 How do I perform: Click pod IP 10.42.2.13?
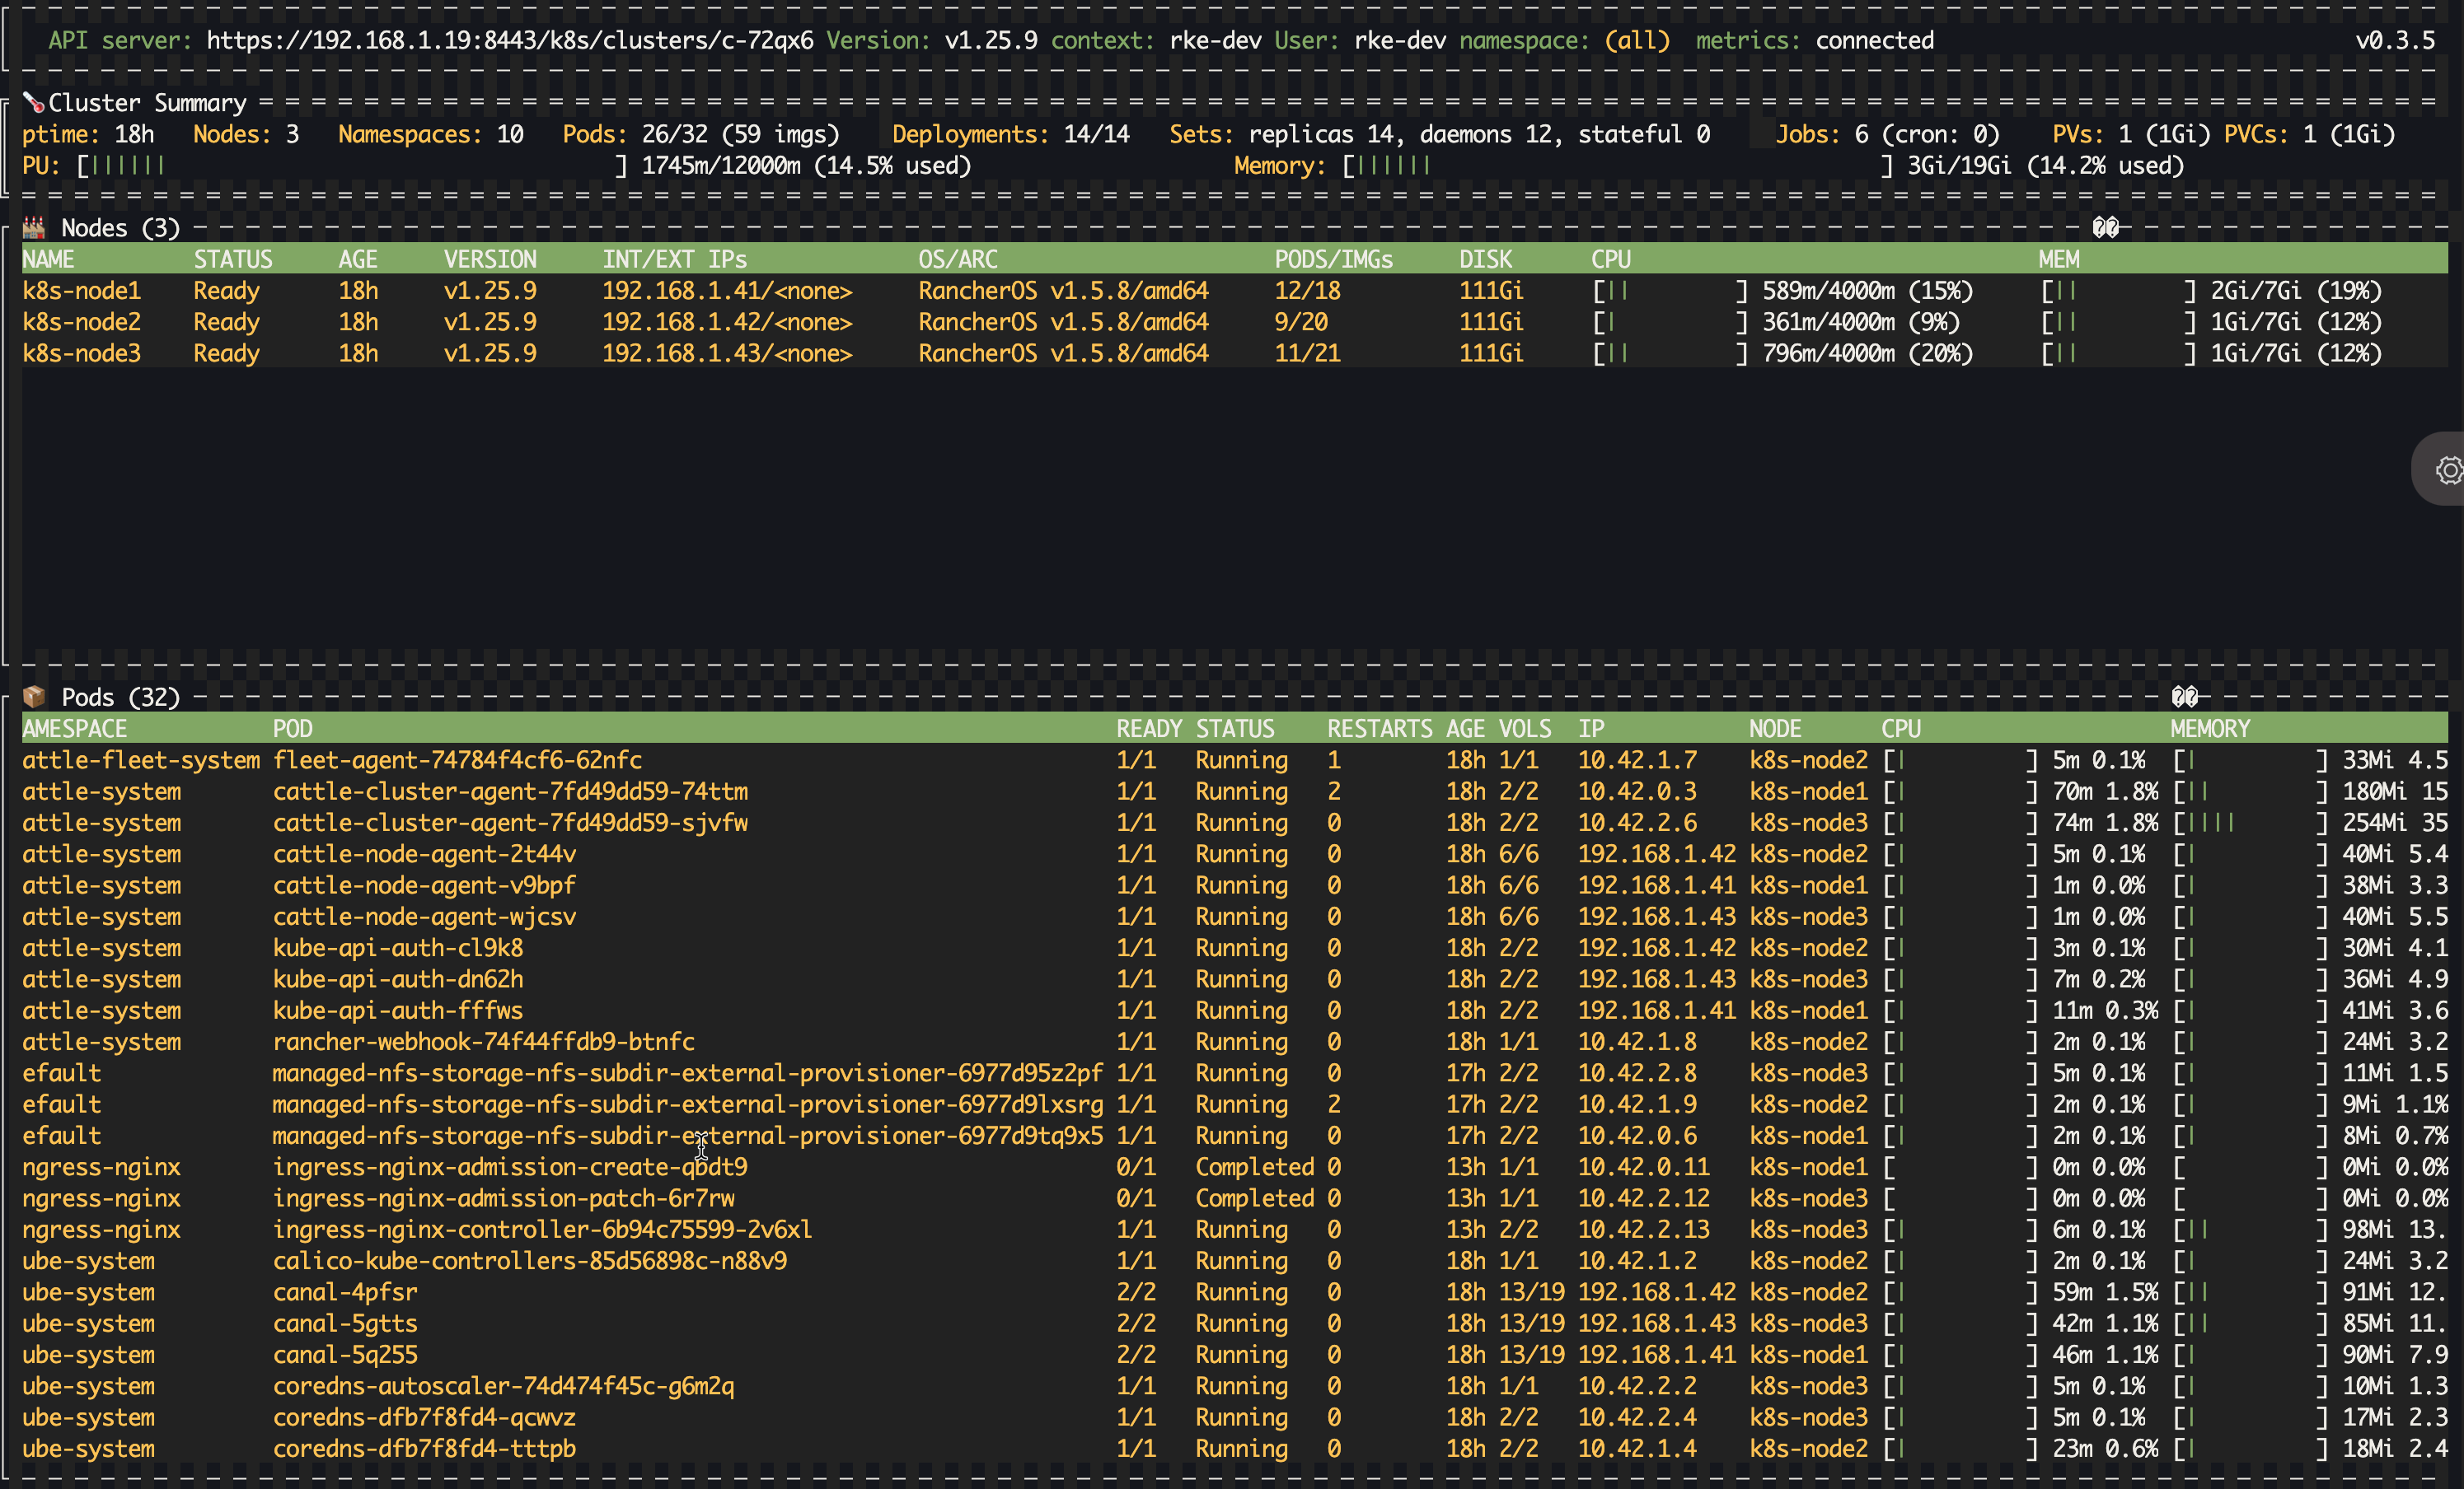(1644, 1230)
